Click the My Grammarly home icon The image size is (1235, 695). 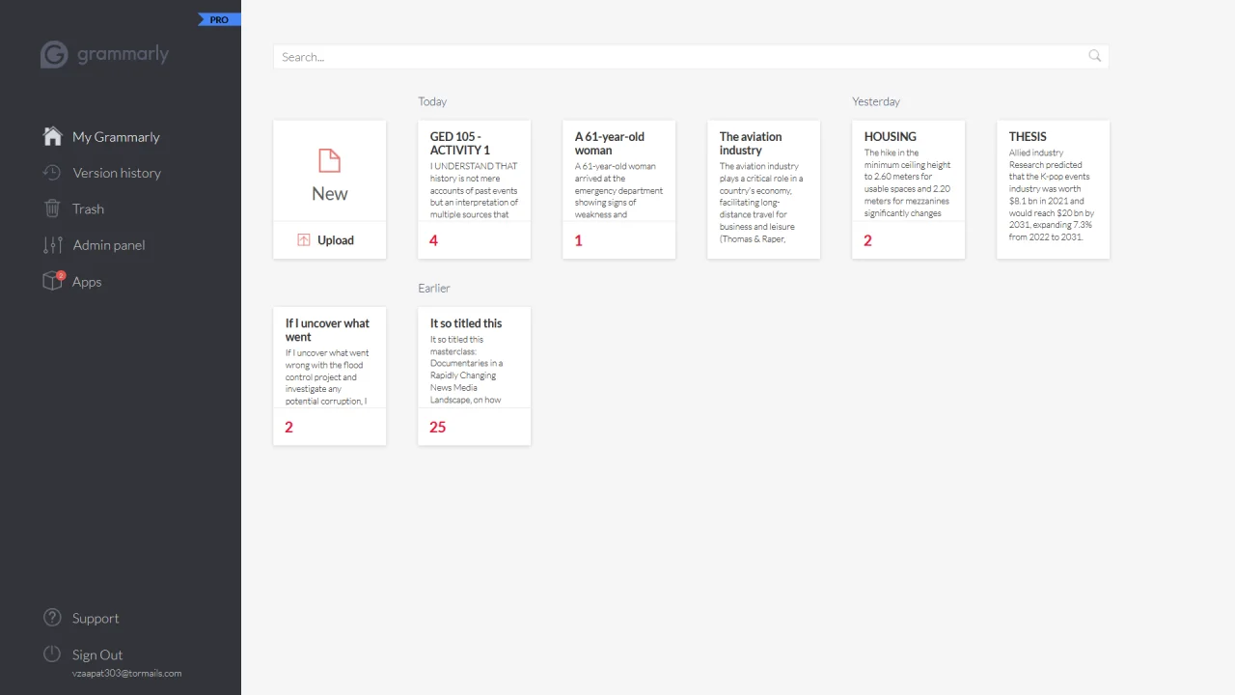click(53, 136)
